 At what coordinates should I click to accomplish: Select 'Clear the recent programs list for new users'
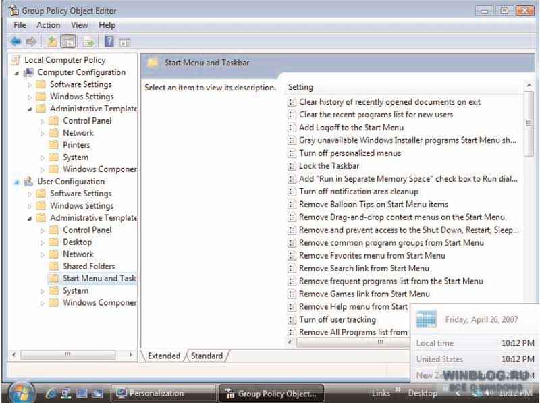(376, 115)
